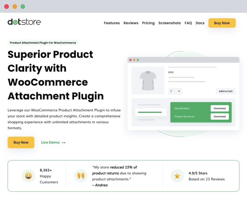Click the arrow next to Live Demo

[63, 143]
